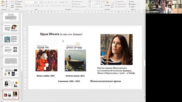This screenshot has height=102, width=182.
Task: Select the Format Painter brush icon
Action: (x=7, y=7)
